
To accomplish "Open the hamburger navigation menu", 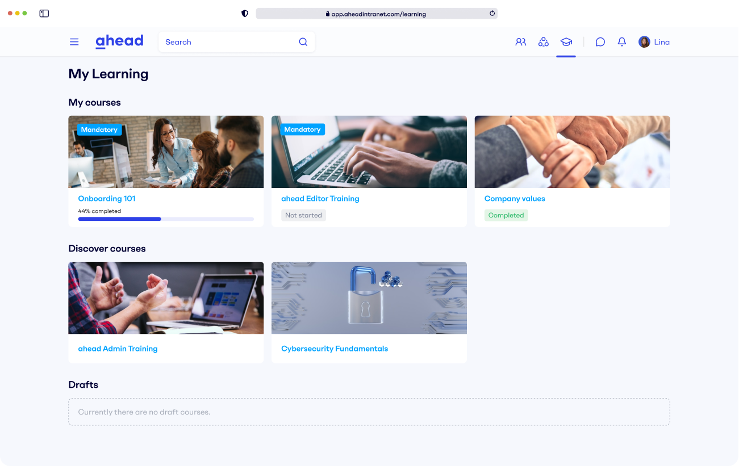I will pyautogui.click(x=74, y=41).
